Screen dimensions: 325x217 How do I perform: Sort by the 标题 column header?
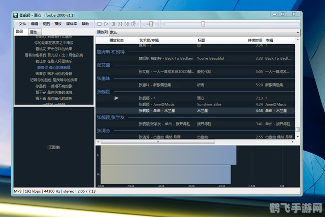click(201, 41)
